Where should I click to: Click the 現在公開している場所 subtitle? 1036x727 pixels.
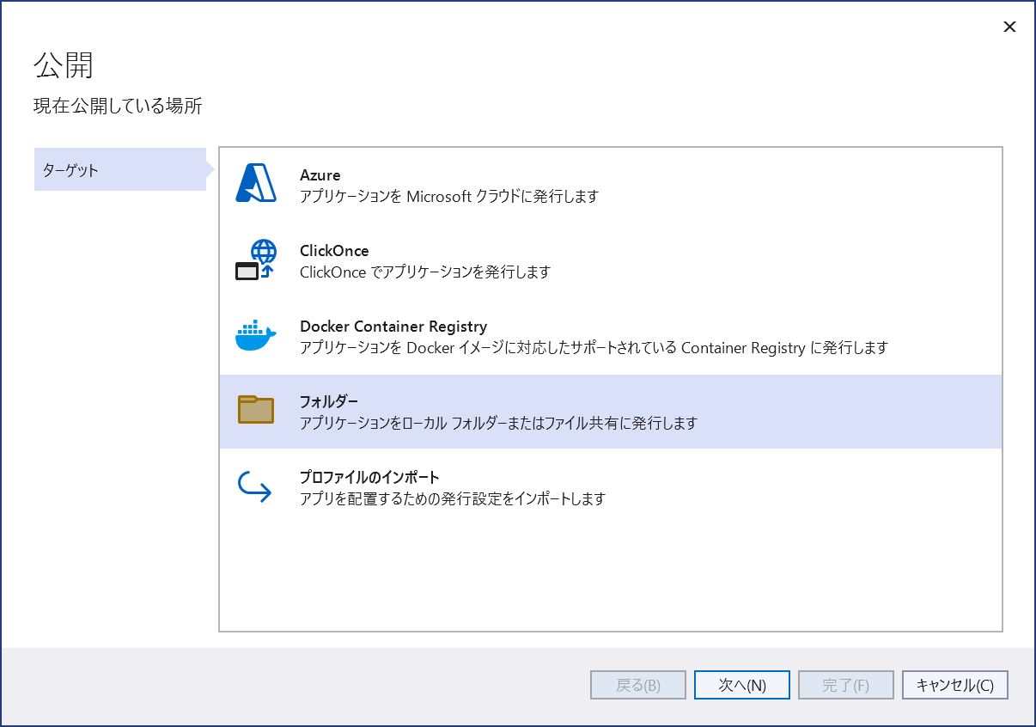click(x=118, y=107)
